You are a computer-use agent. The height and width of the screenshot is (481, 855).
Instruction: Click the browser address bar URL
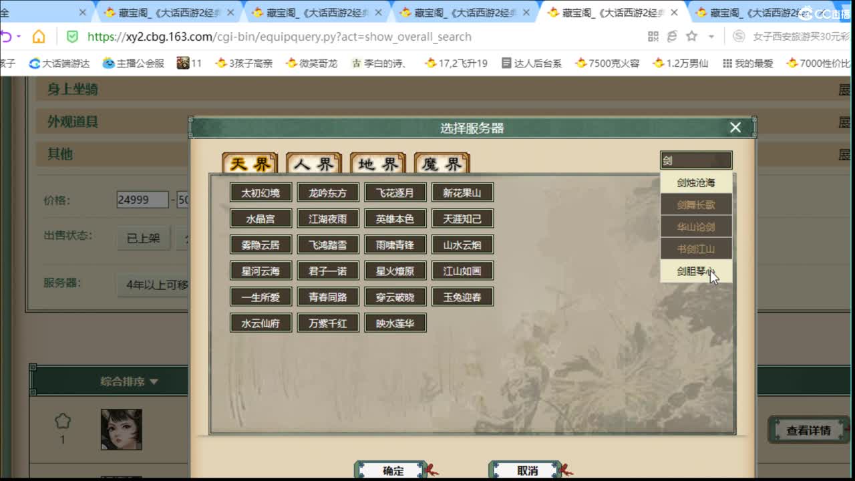click(x=279, y=37)
